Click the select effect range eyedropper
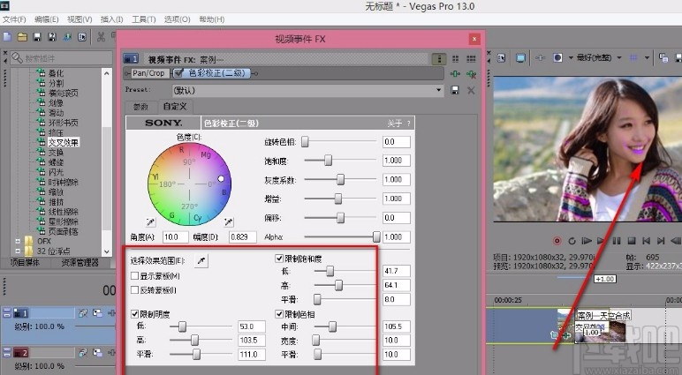 click(201, 262)
